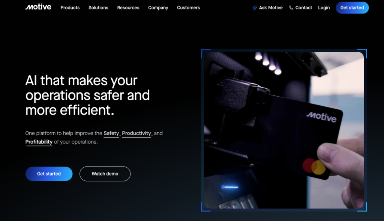Open the Contact link
The height and width of the screenshot is (221, 384).
[300, 8]
